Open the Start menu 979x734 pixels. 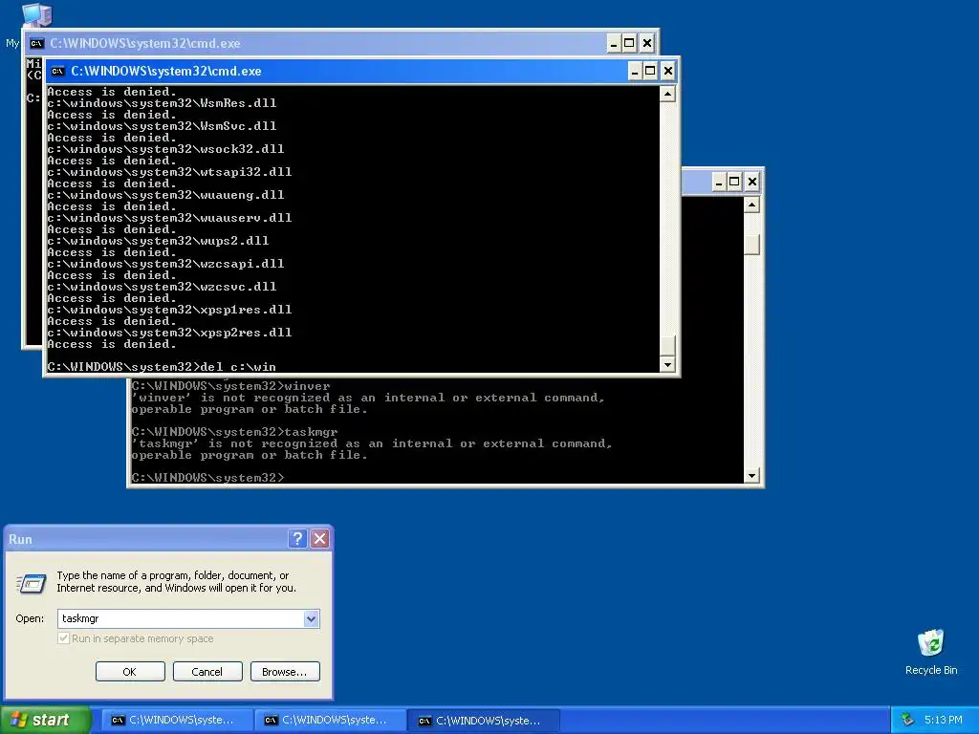tap(45, 720)
